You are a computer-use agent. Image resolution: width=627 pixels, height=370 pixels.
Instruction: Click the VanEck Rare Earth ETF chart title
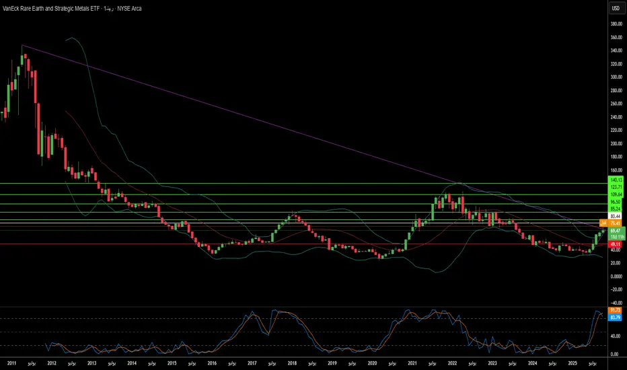click(51, 9)
